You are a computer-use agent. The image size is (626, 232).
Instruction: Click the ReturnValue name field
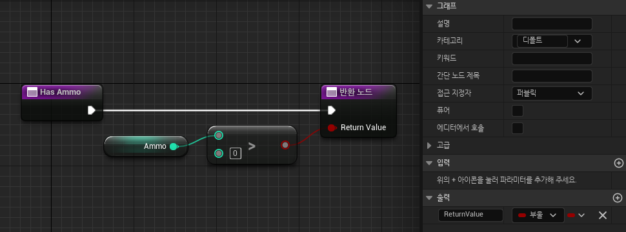tap(470, 215)
